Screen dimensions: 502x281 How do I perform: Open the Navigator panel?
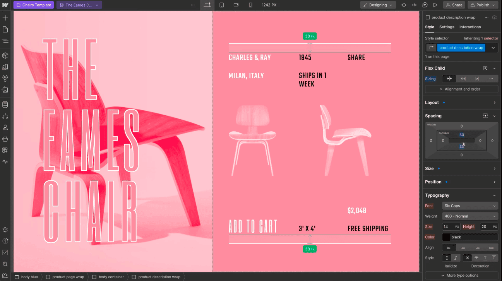pyautogui.click(x=5, y=41)
